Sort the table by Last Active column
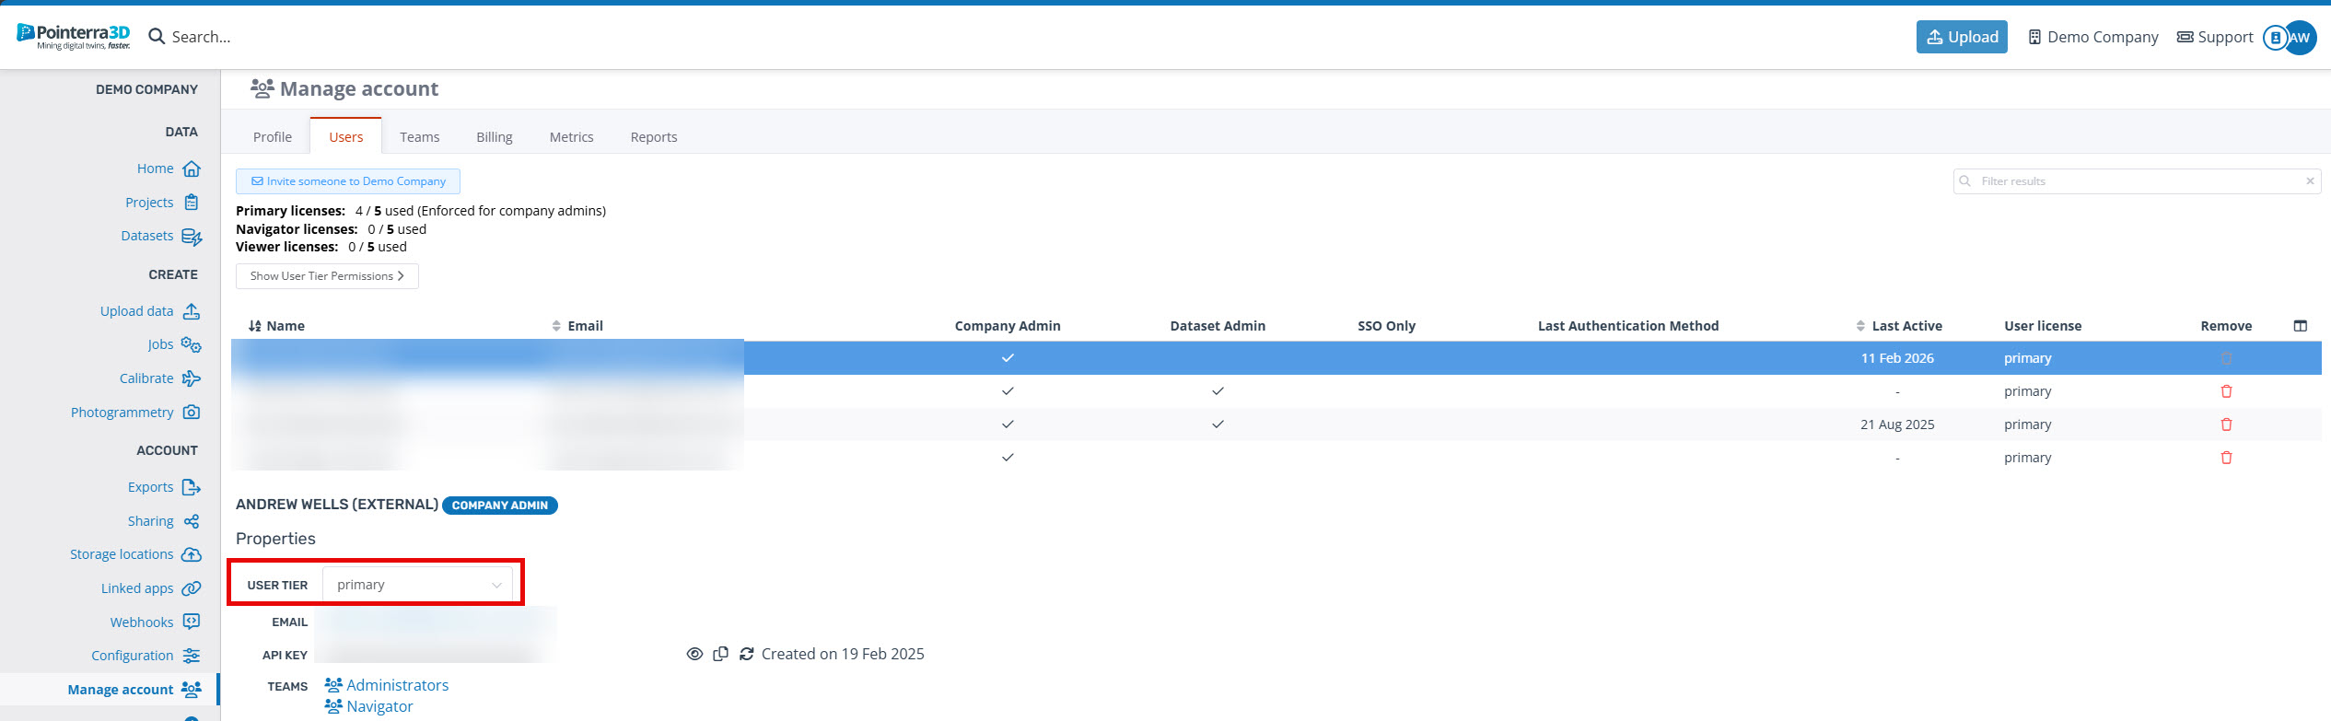The width and height of the screenshot is (2331, 721). [1905, 326]
